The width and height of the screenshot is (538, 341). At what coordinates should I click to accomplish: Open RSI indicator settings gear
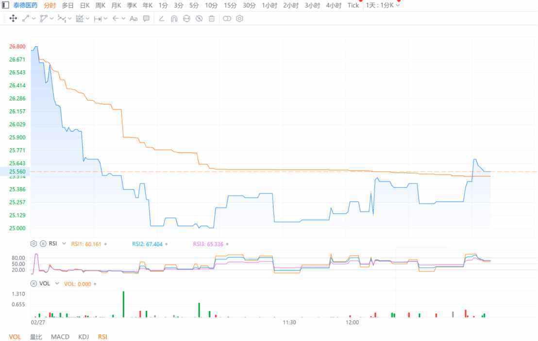click(x=34, y=244)
